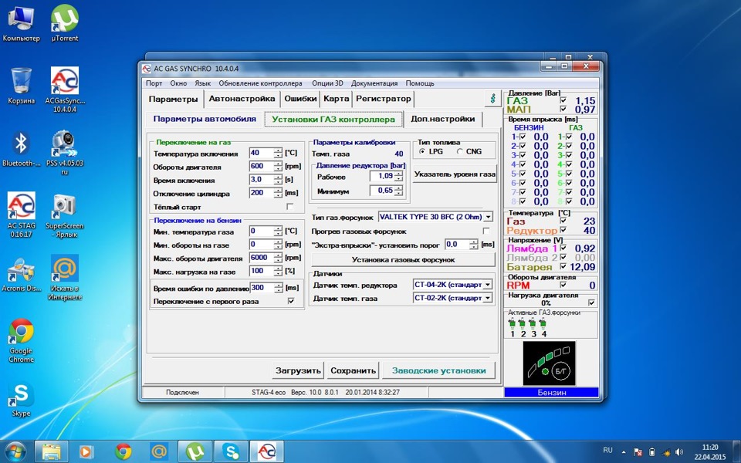Enable Прогрев газовых форсунок checkbox

pyautogui.click(x=486, y=231)
